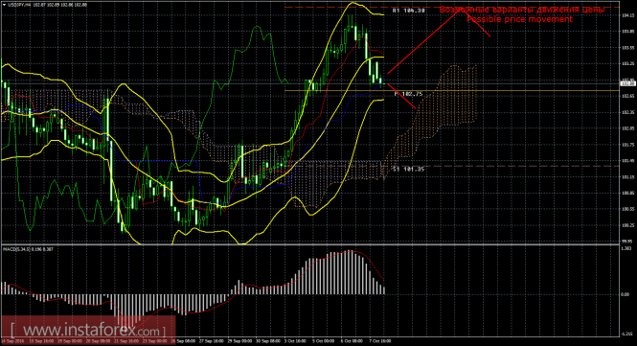
Task: Click the S1 101.35 support label
Action: pyautogui.click(x=408, y=169)
